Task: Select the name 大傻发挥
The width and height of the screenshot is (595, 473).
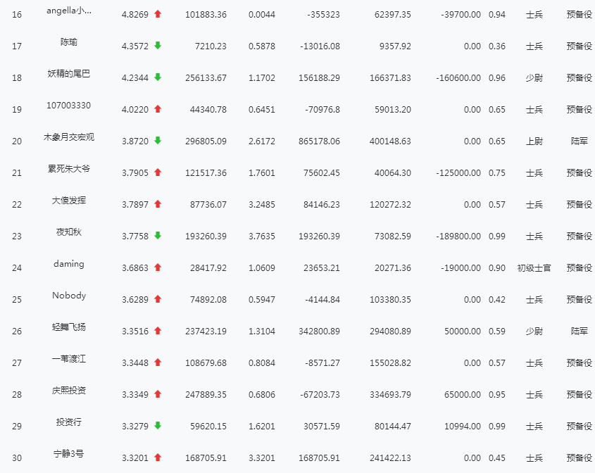Action: pyautogui.click(x=69, y=201)
